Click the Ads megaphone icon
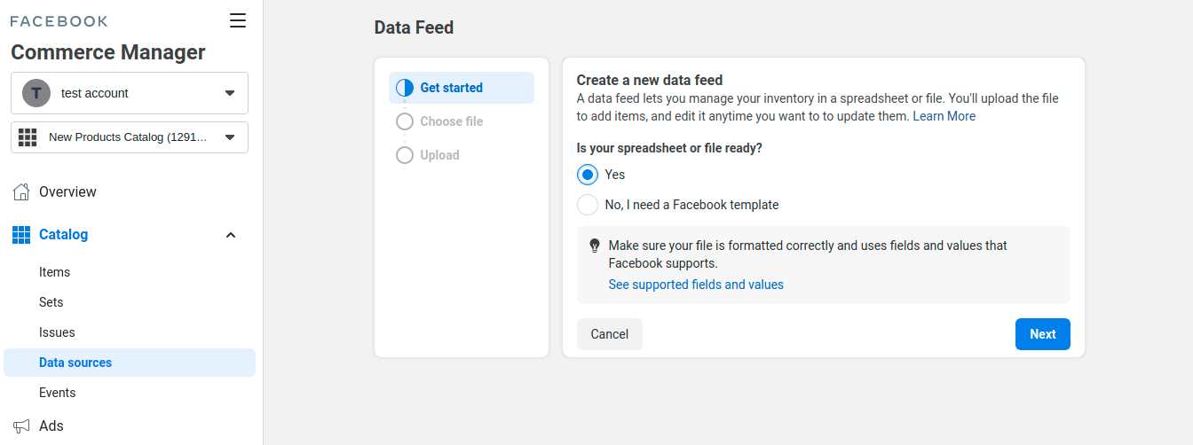Image resolution: width=1193 pixels, height=445 pixels. pos(21,426)
